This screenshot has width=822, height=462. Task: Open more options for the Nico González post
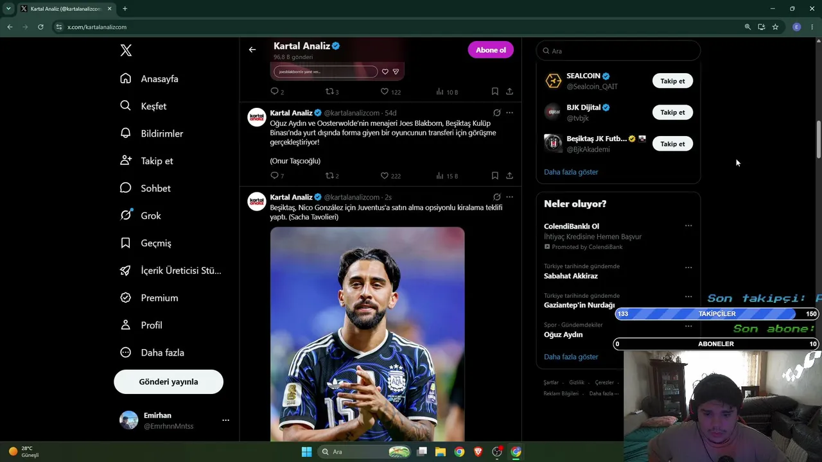[510, 197]
